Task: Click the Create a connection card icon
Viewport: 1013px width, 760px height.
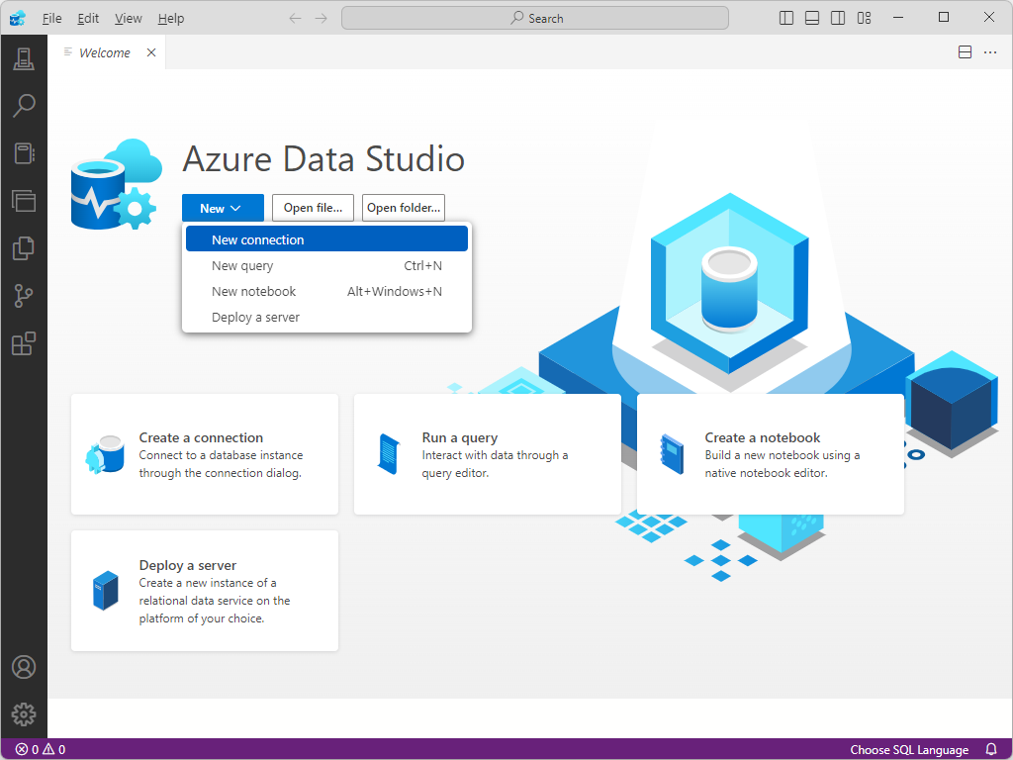Action: pos(105,454)
